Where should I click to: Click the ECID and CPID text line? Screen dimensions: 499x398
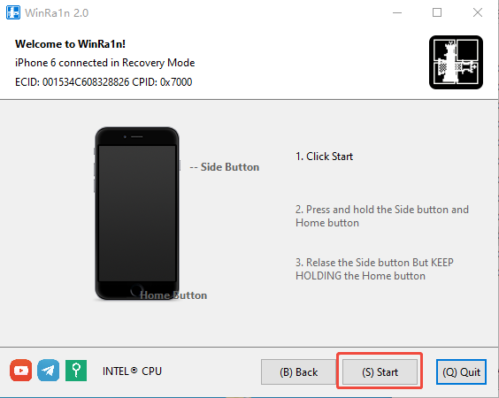[104, 82]
